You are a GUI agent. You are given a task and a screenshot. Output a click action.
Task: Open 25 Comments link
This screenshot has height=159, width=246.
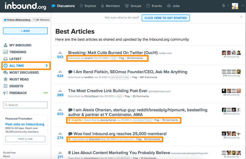[141, 96]
